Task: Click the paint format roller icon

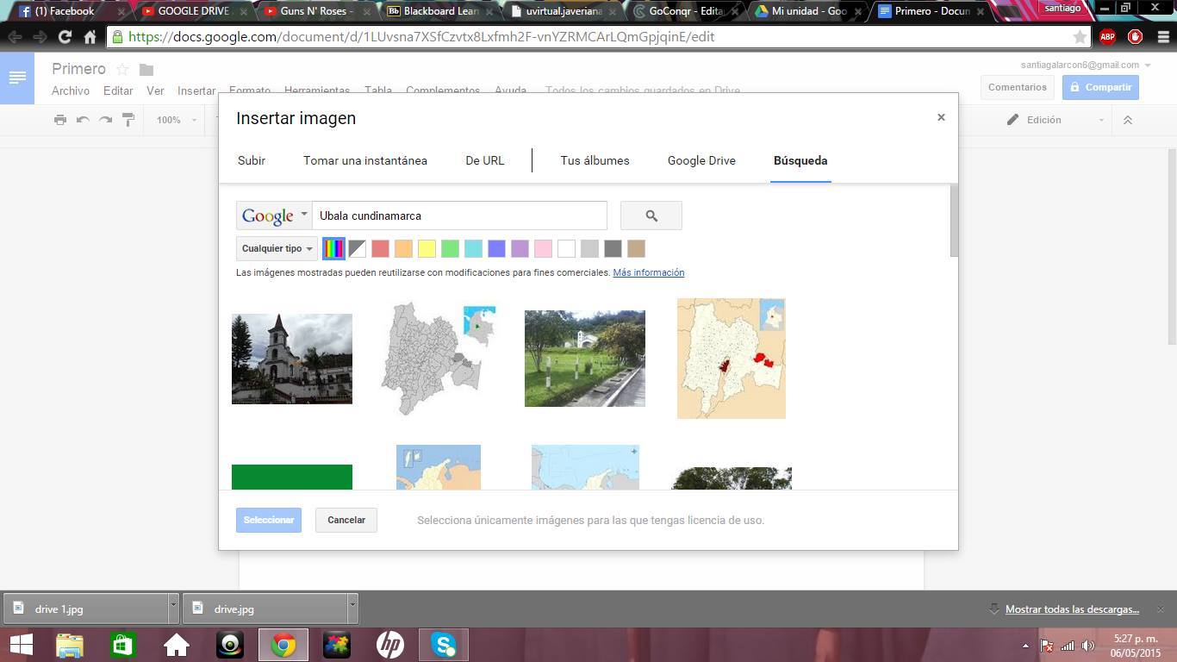Action: 128,120
